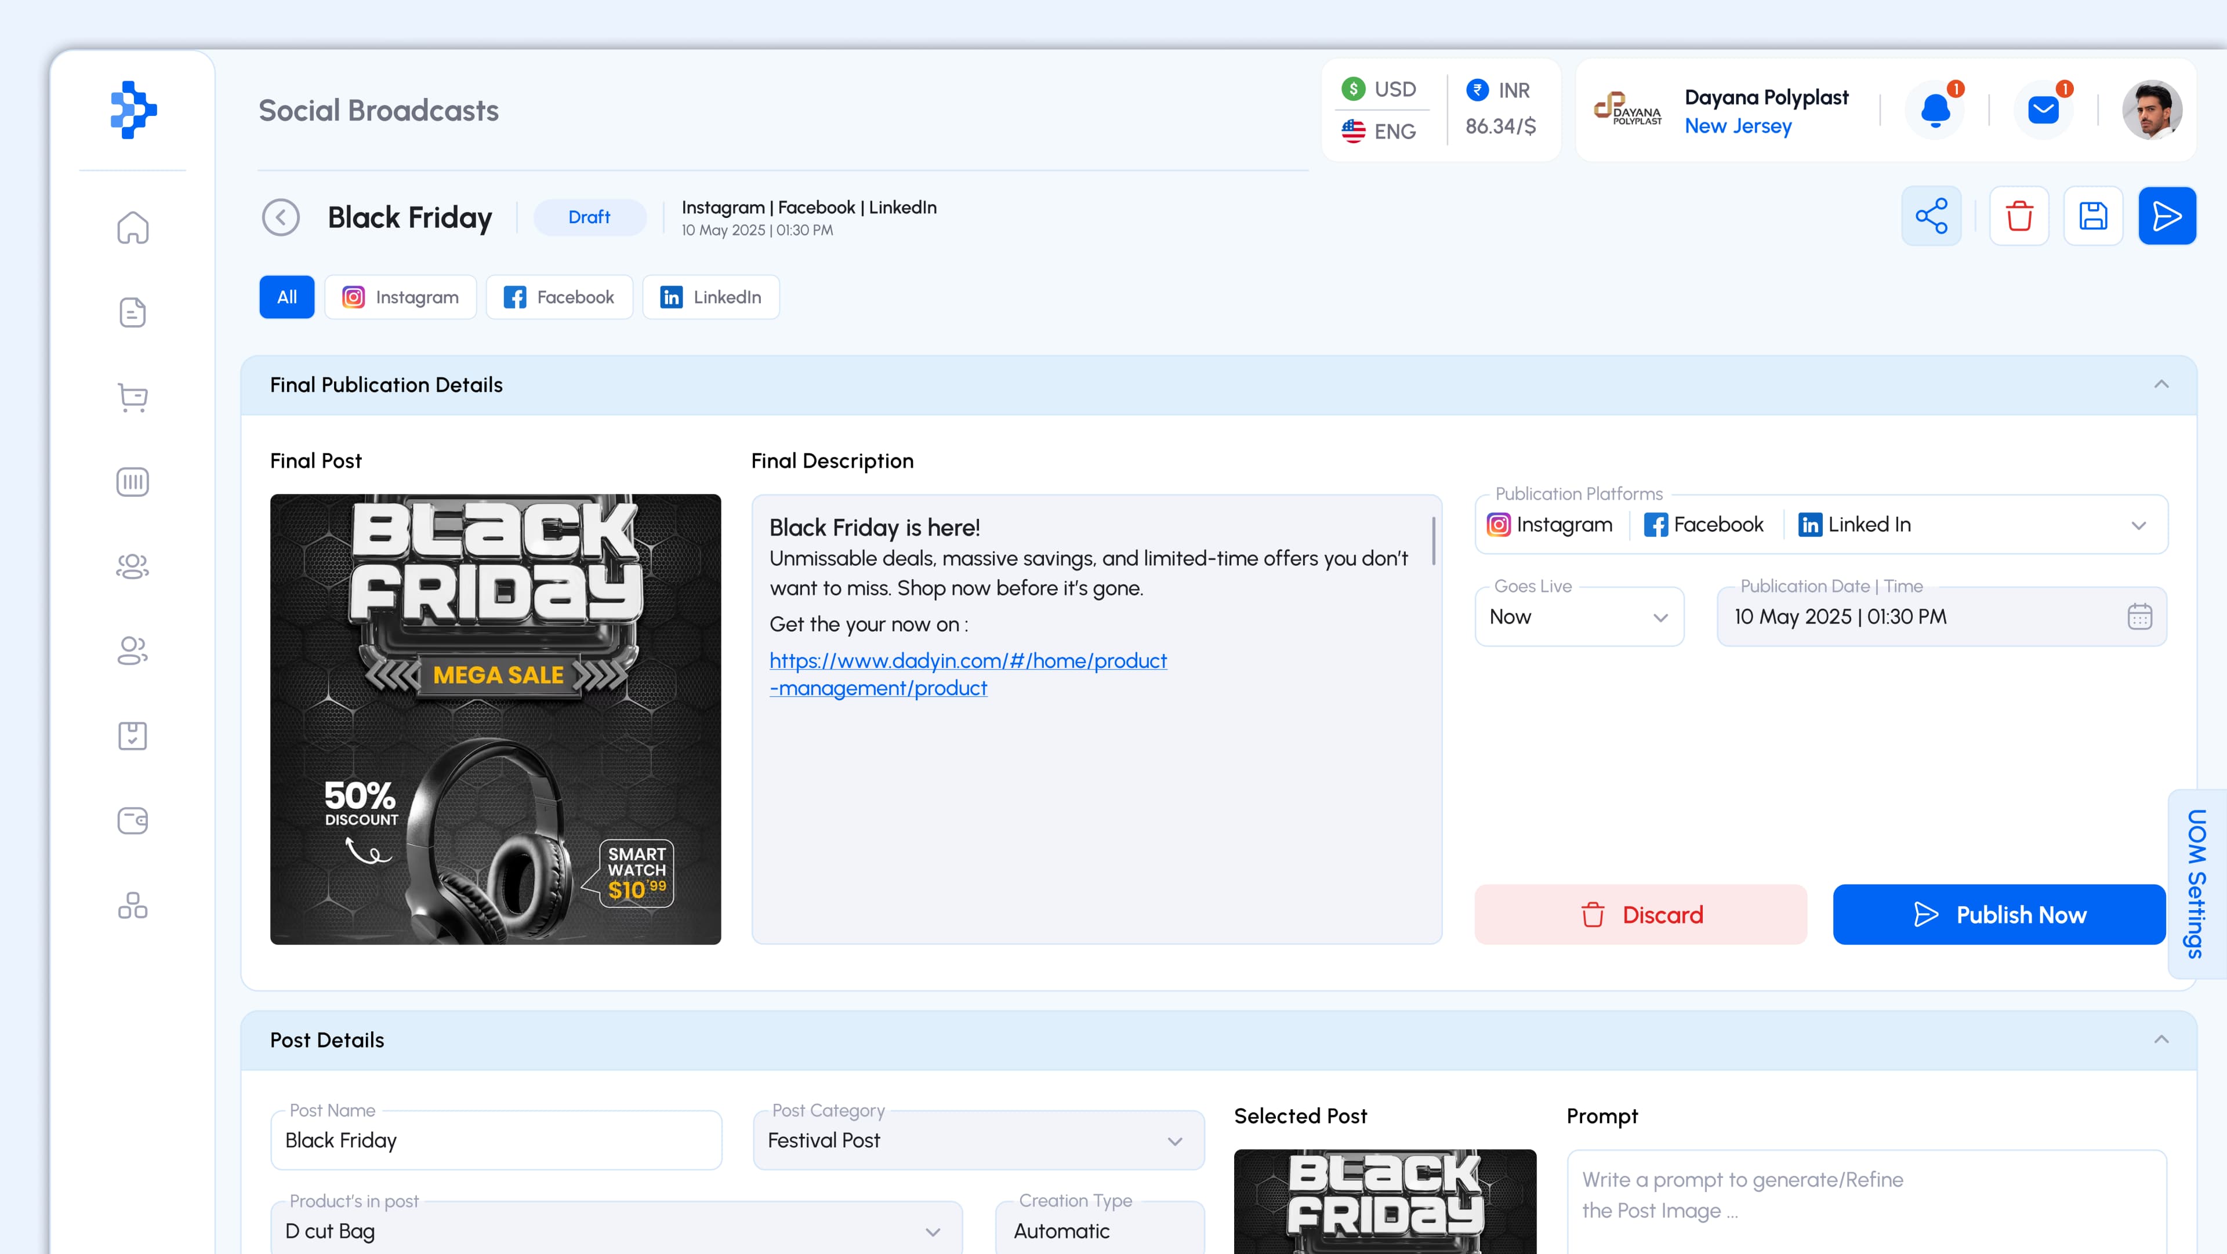Click the Linked In chip in Publication Platforms
Viewport: 2227px width, 1254px height.
pyautogui.click(x=1855, y=525)
